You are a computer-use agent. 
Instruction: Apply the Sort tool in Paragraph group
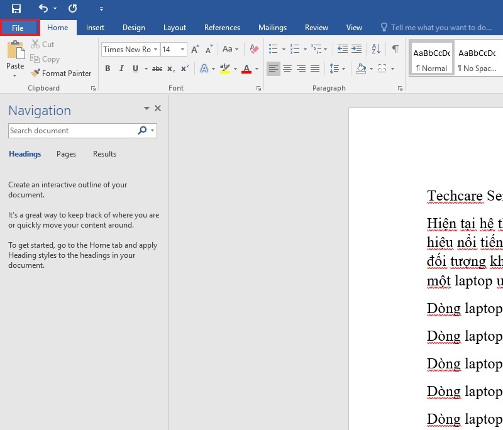[377, 49]
